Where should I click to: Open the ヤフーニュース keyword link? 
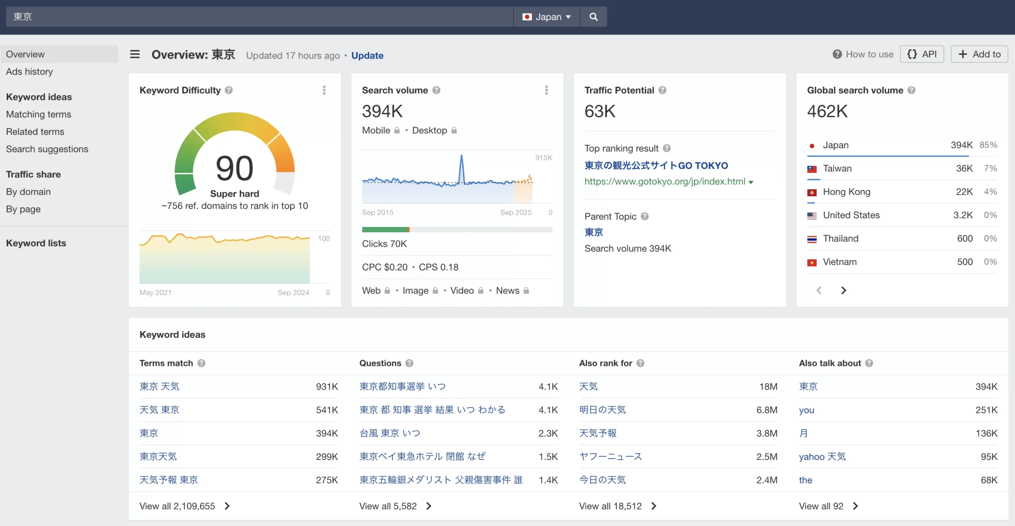[x=611, y=457]
